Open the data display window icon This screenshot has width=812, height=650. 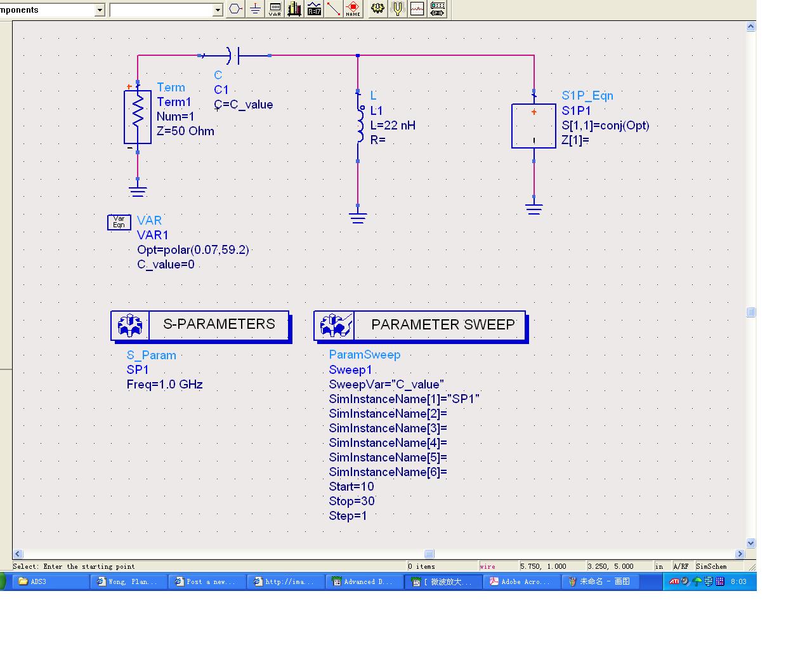[x=417, y=9]
